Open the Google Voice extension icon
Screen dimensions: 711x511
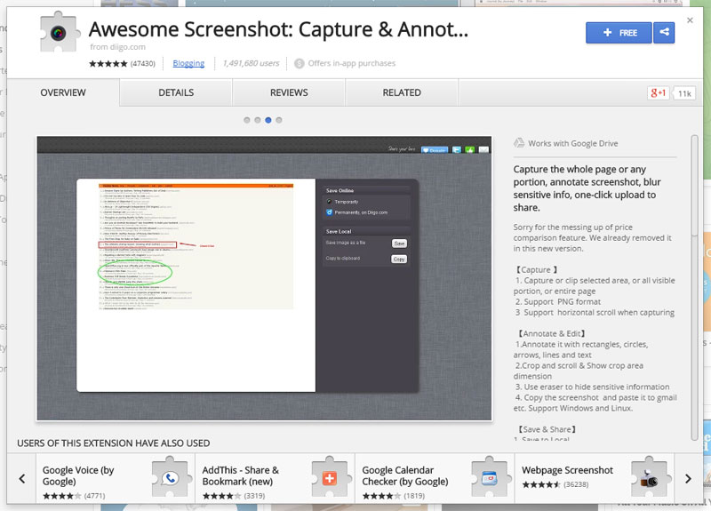[x=172, y=478]
